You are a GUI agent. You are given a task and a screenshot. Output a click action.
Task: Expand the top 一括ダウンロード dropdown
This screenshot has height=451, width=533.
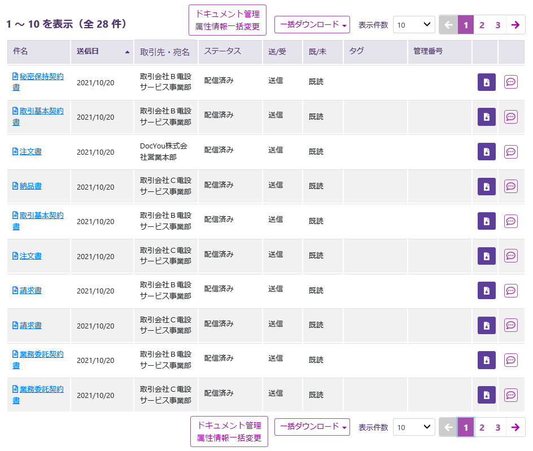tap(312, 25)
